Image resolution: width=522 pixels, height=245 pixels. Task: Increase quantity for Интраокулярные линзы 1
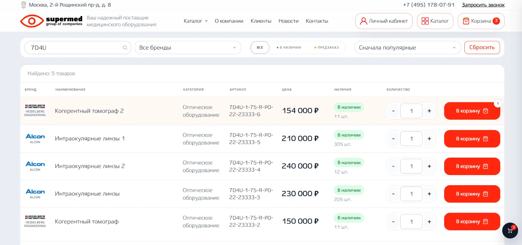429,139
